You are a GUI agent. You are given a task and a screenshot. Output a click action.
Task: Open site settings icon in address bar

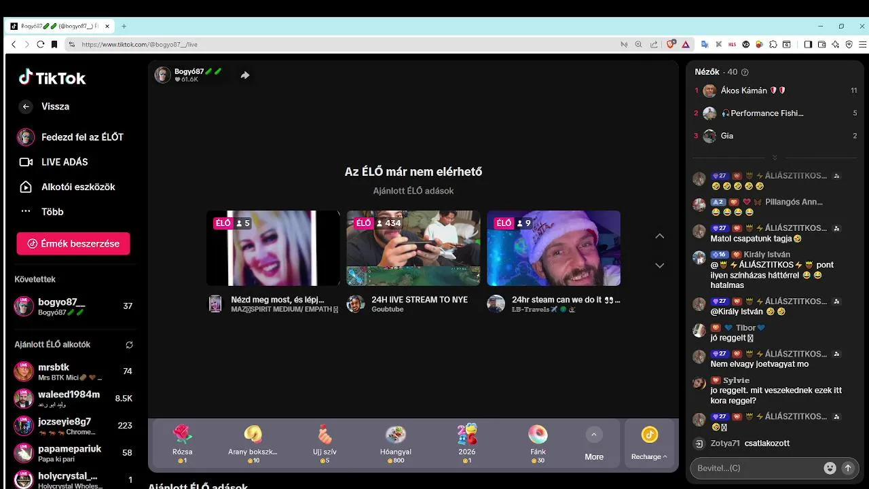(x=71, y=44)
